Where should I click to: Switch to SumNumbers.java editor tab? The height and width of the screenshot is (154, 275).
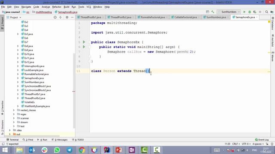click(x=216, y=17)
